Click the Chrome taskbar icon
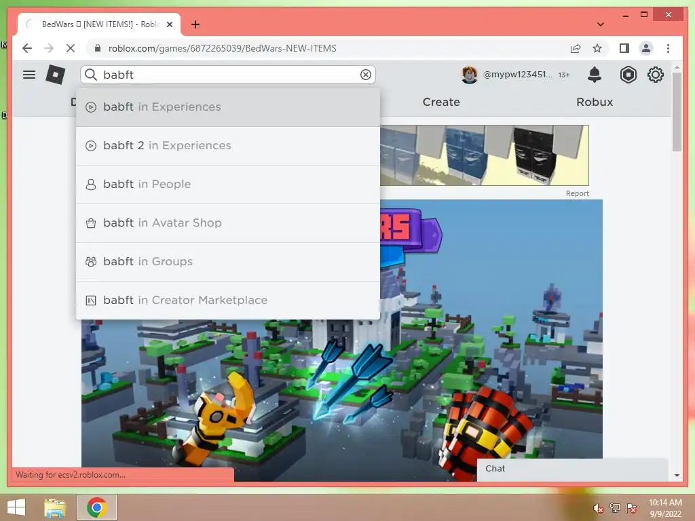The height and width of the screenshot is (521, 695). (x=97, y=507)
